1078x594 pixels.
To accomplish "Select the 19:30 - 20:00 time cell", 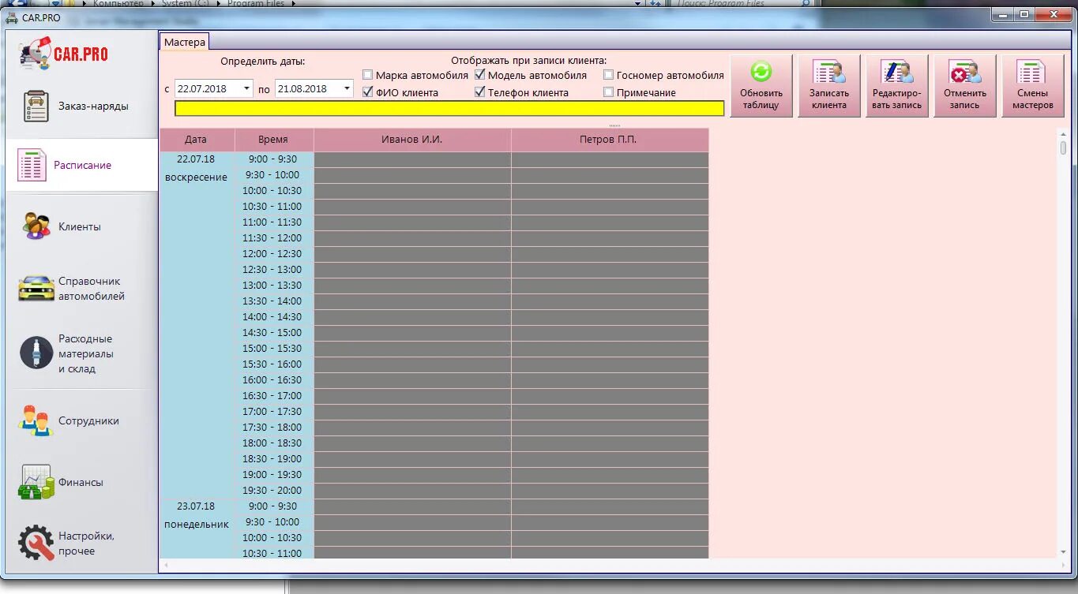I will pos(273,491).
